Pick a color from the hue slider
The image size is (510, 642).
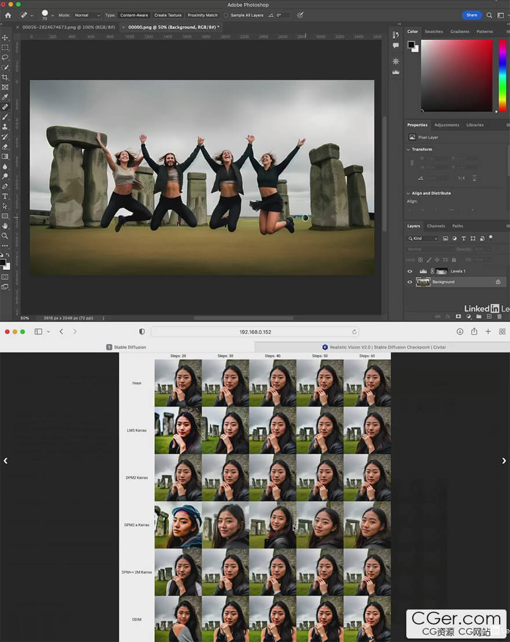click(502, 75)
